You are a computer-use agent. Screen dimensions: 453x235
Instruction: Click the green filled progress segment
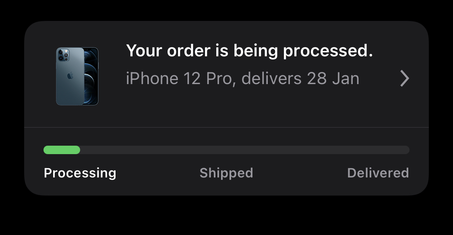click(62, 150)
